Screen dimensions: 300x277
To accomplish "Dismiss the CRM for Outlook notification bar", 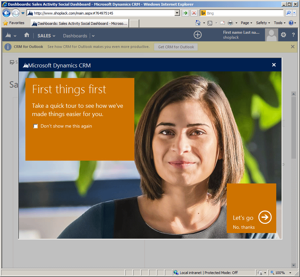I will click(292, 47).
